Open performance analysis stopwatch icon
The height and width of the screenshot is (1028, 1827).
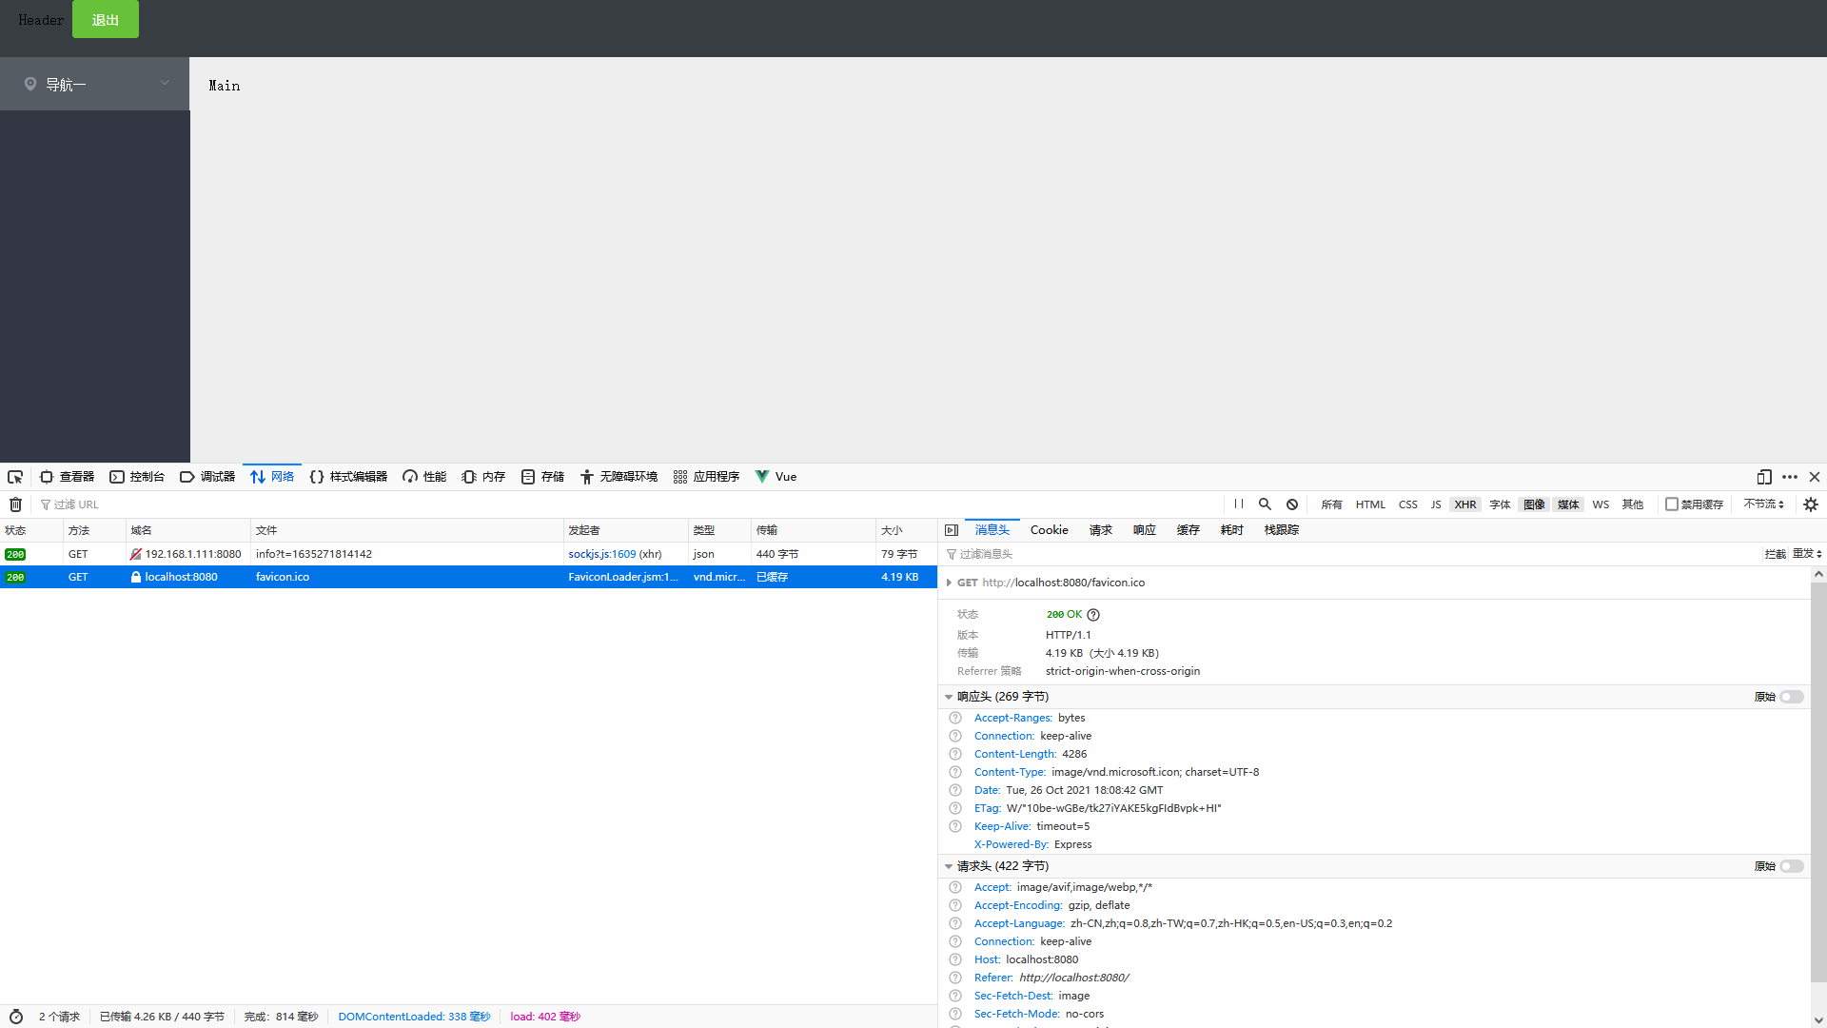(x=16, y=1017)
